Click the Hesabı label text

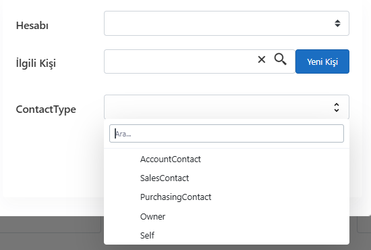tap(32, 26)
